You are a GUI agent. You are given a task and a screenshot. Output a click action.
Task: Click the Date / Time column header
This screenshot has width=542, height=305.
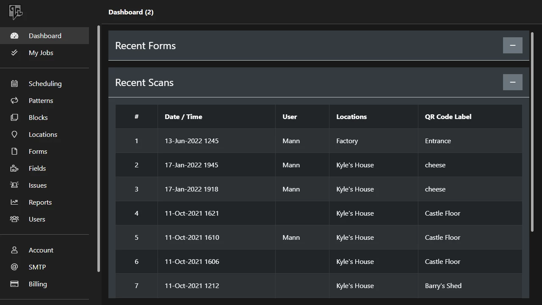click(183, 117)
